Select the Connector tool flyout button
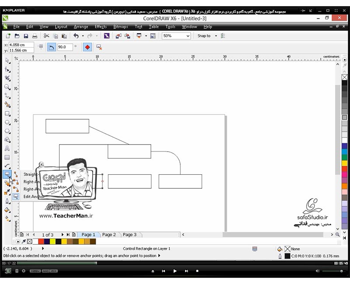Image resolution: width=350 pixels, height=284 pixels. click(7, 174)
